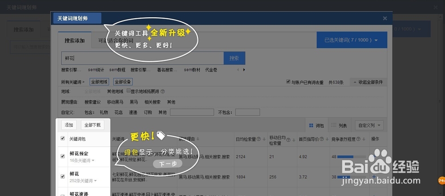The width and height of the screenshot is (445, 196).
Task: Click 下一步 in the tutorial bubble
Action: (x=167, y=164)
